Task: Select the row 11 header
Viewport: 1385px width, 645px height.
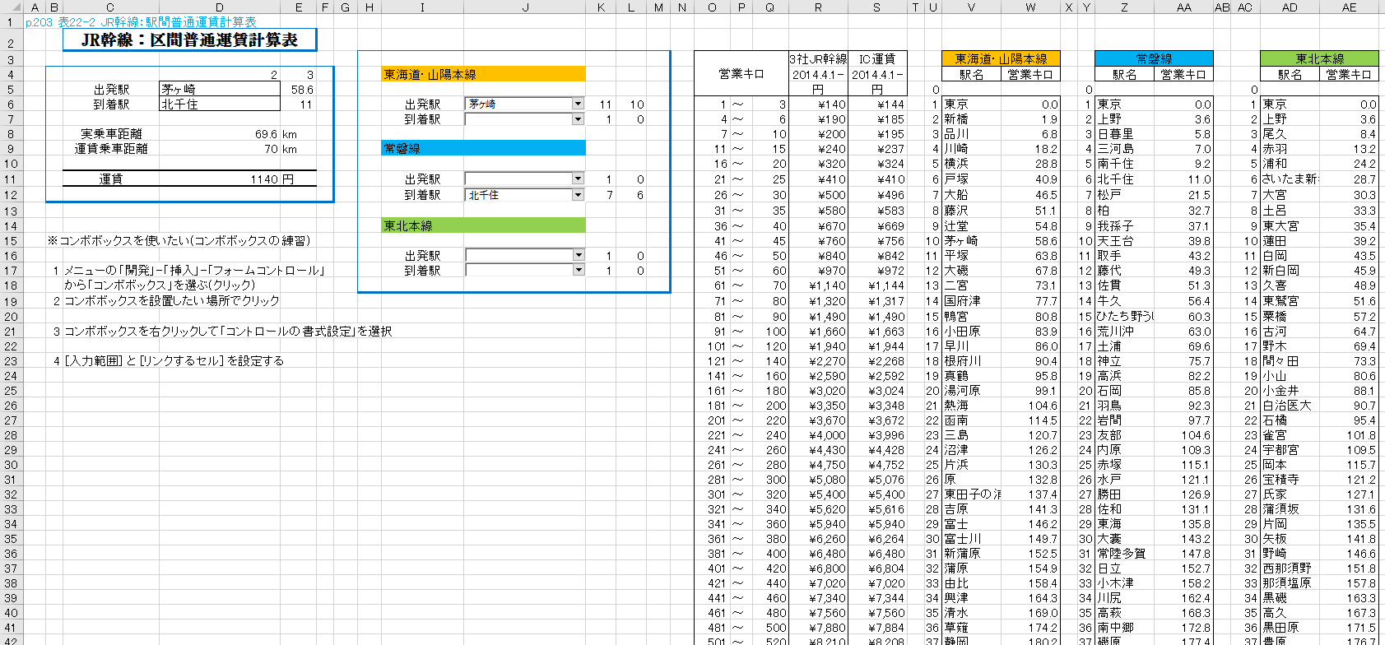Action: [11, 179]
